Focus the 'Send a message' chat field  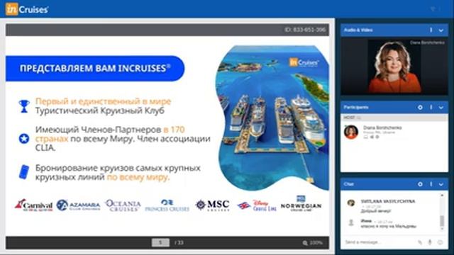pyautogui.click(x=380, y=242)
